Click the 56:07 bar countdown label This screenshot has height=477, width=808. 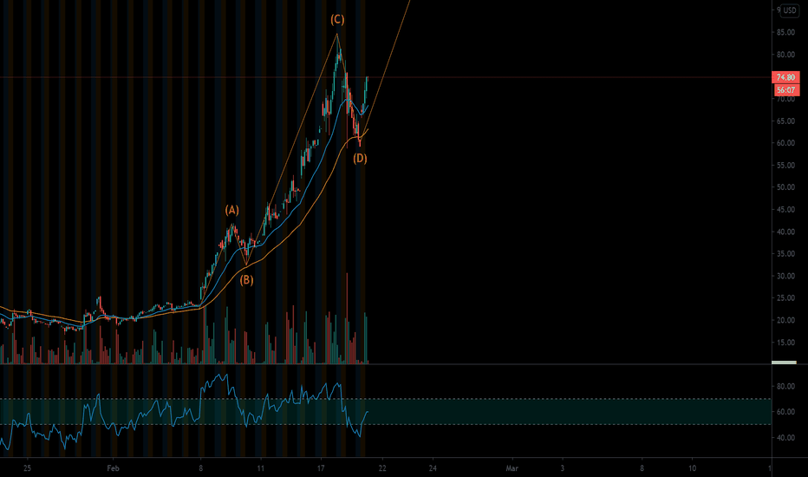click(785, 89)
